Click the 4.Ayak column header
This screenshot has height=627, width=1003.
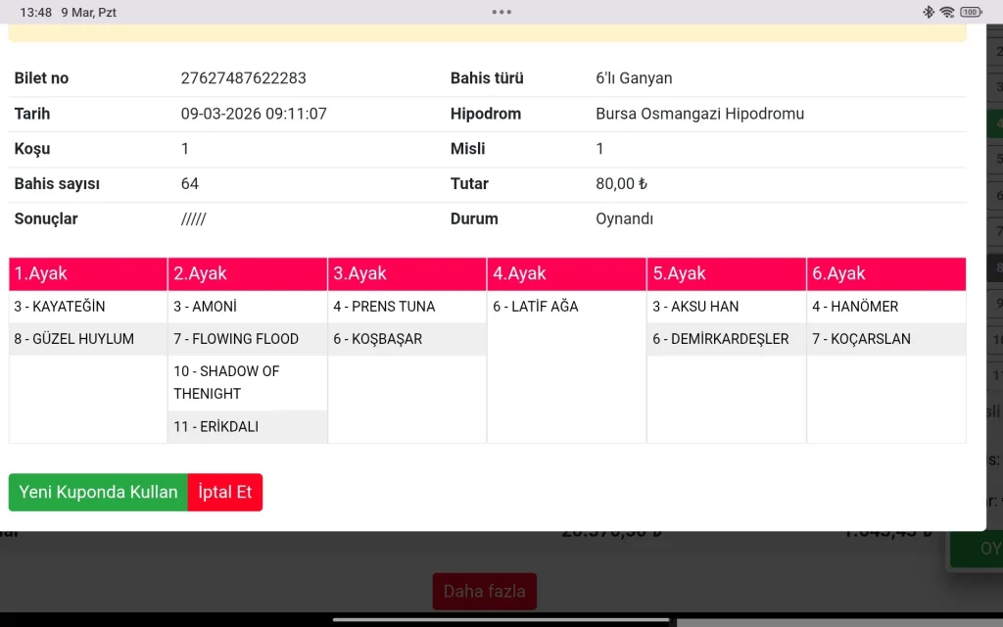(566, 273)
